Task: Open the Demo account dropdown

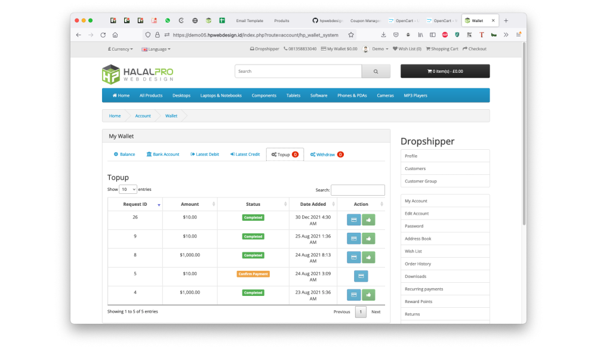Action: (x=377, y=49)
